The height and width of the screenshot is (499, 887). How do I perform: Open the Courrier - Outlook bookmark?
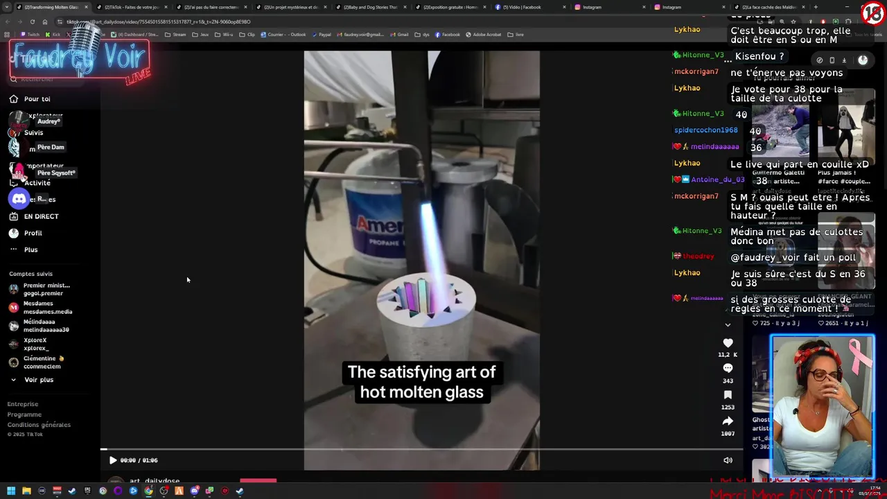pyautogui.click(x=283, y=35)
